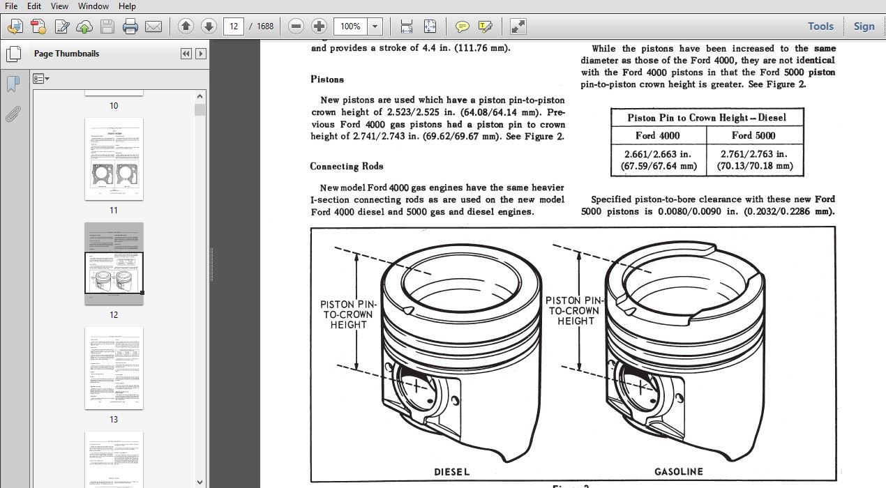The image size is (886, 488).
Task: Click the 'Page Thumbnails' panel title
Action: [67, 54]
